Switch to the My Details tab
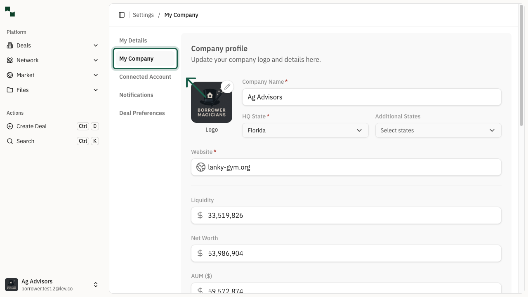 click(x=133, y=40)
